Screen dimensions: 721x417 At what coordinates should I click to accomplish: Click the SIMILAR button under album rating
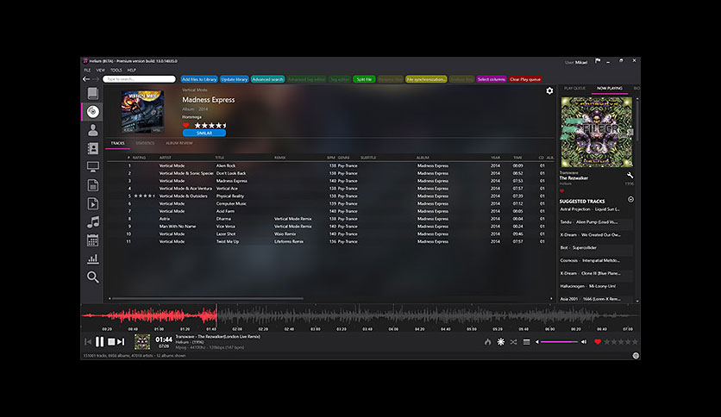[204, 134]
